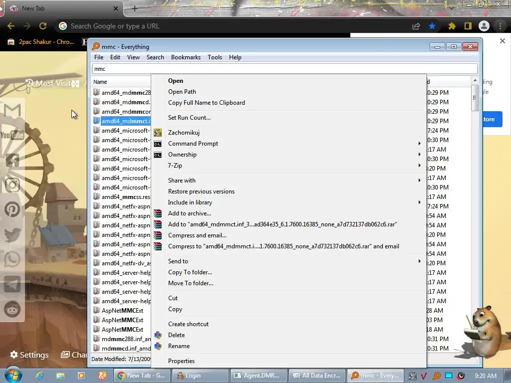
Task: Select amd64_mmcss.res file row
Action: tap(122, 196)
